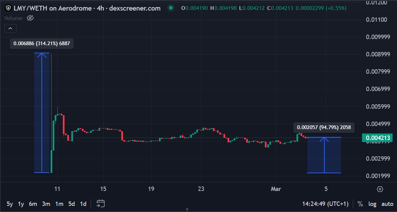This screenshot has width=397, height=212.
Task: Click the open value O0.004190 in header
Action: (195, 8)
